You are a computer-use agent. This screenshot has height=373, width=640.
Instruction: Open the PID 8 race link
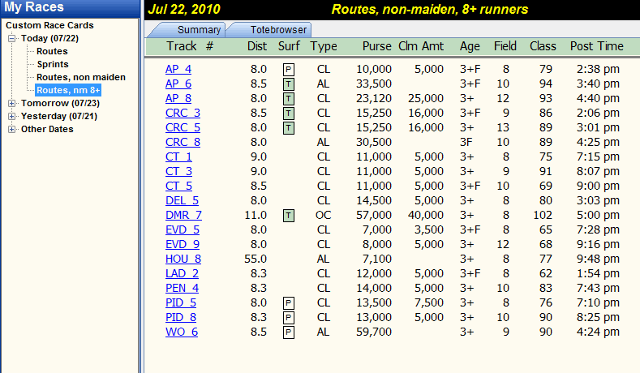point(181,318)
